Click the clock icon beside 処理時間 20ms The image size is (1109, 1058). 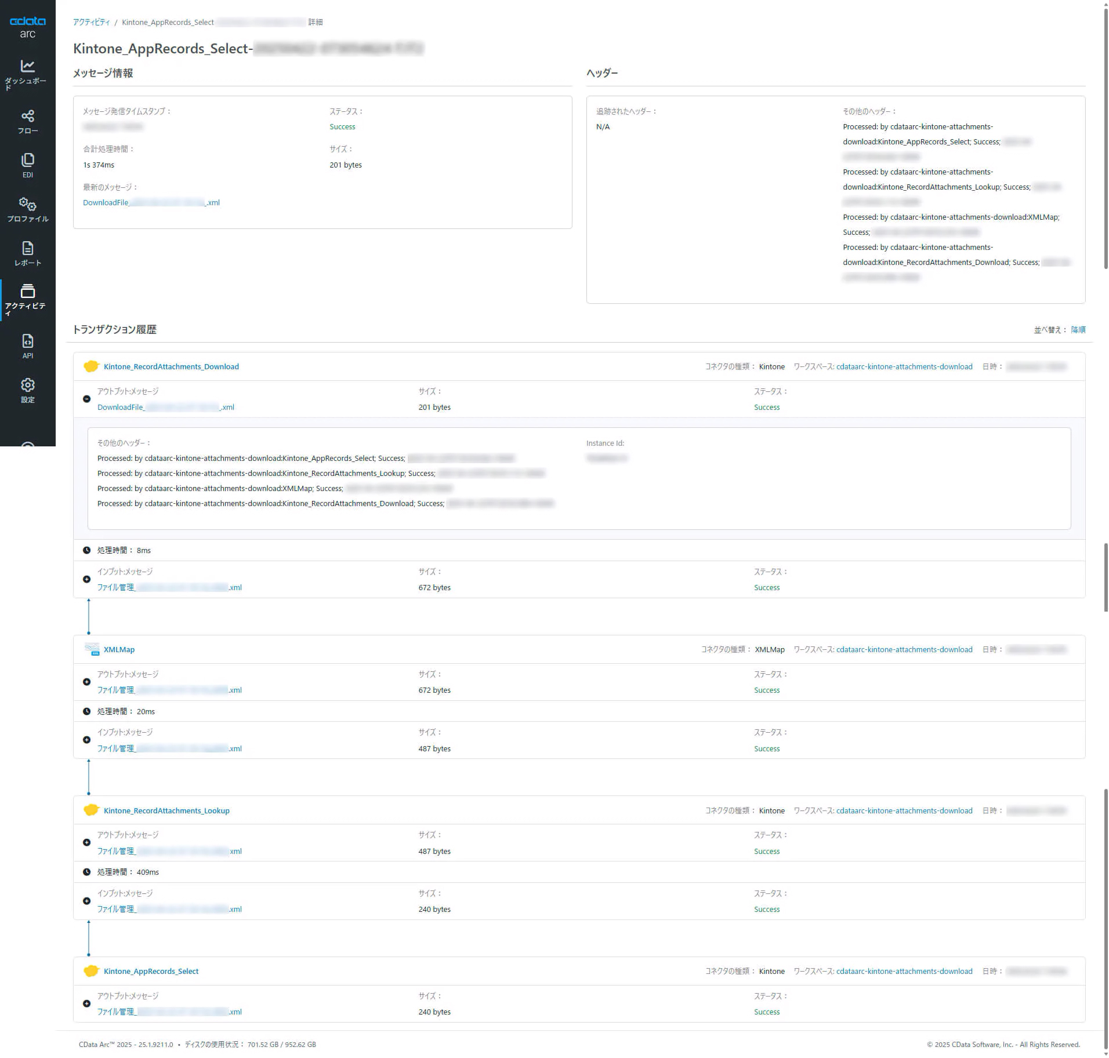coord(86,711)
